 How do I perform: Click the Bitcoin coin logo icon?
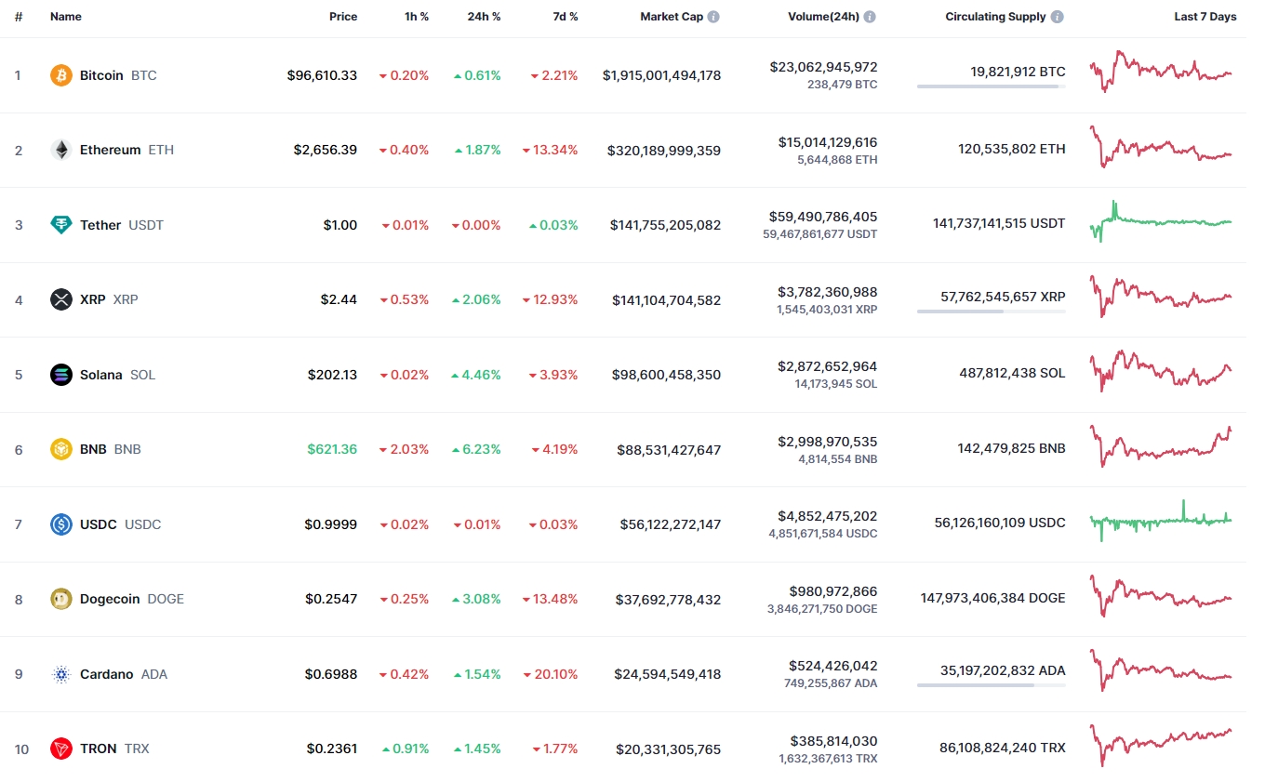(60, 75)
